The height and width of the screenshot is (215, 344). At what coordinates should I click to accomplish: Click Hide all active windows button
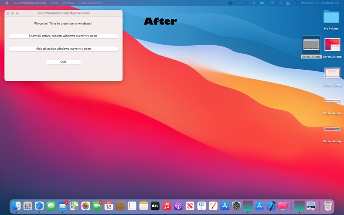tap(63, 49)
